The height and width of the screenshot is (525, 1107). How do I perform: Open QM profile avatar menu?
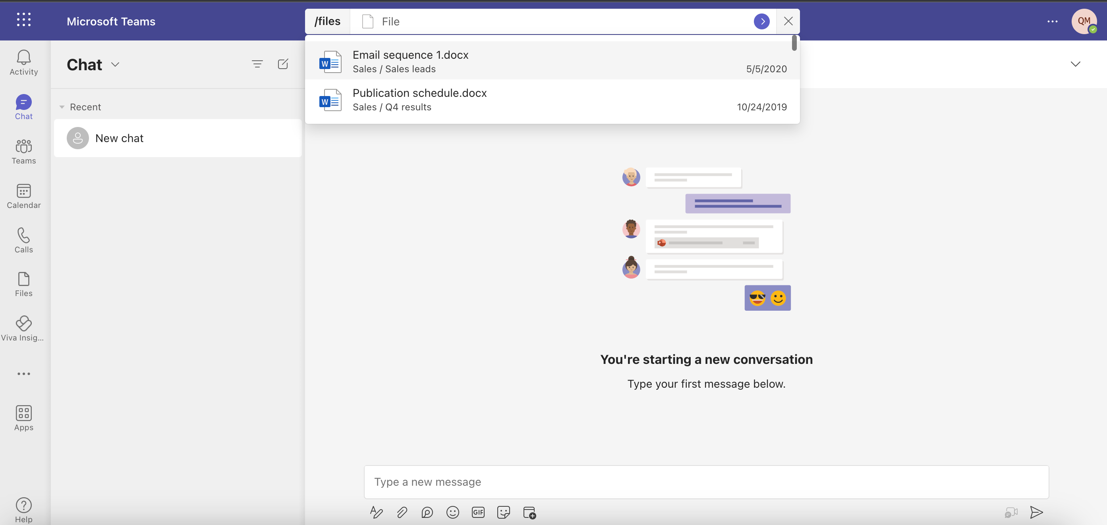[1084, 21]
